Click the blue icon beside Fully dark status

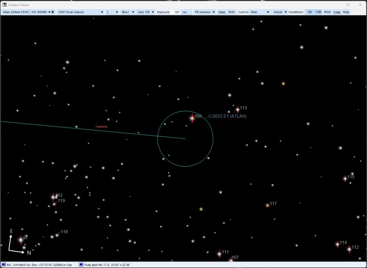pyautogui.click(x=81, y=264)
